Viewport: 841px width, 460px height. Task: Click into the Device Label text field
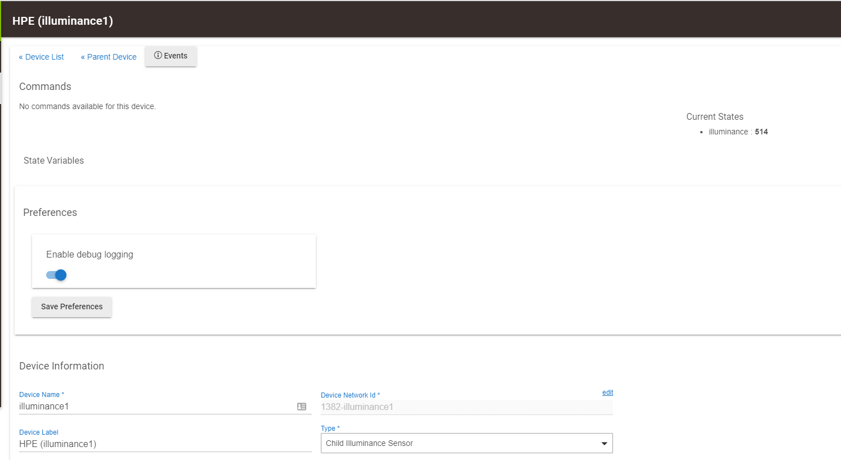click(163, 444)
